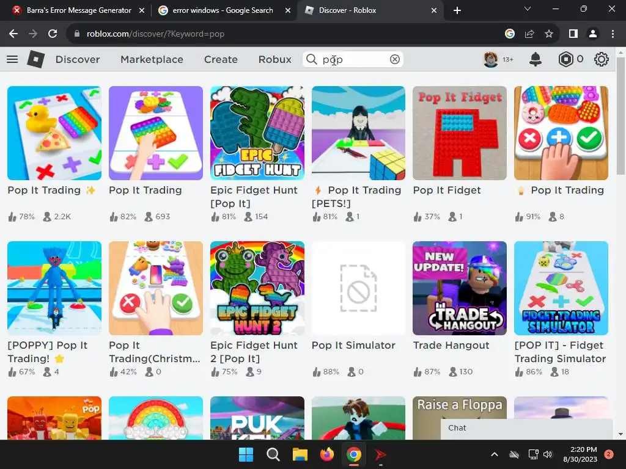Open the Discover menu item
This screenshot has height=469, width=626.
pos(78,59)
